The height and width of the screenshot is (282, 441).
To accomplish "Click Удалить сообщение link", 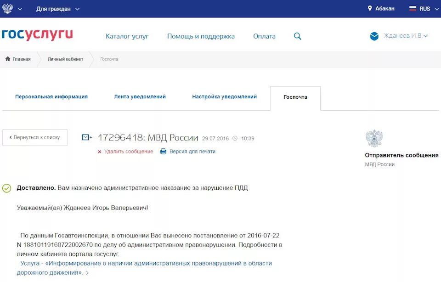I will click(129, 152).
